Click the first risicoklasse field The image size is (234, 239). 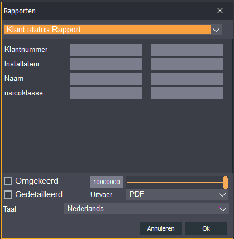[x=106, y=93]
